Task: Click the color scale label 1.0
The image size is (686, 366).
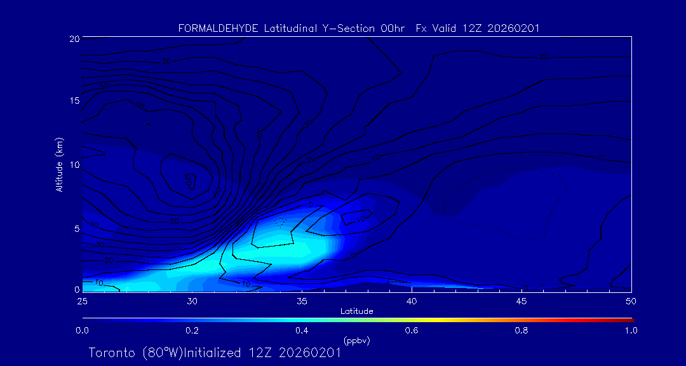Action: (631, 330)
